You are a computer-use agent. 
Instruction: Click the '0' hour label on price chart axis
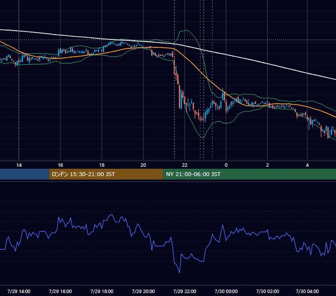226,165
